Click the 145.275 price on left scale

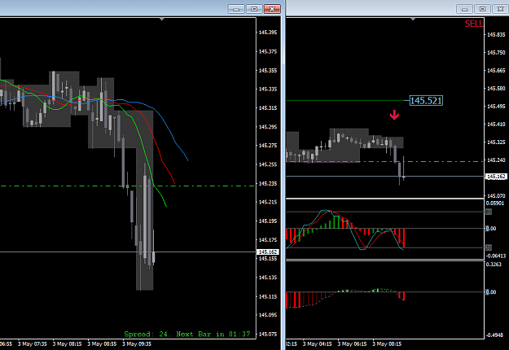[268, 146]
